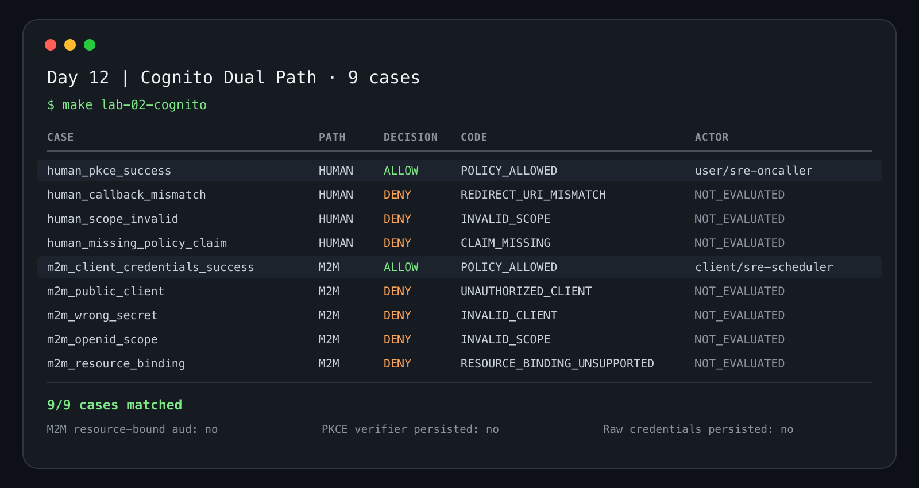The width and height of the screenshot is (919, 488).
Task: Click the ACTOR column header
Action: click(x=712, y=137)
